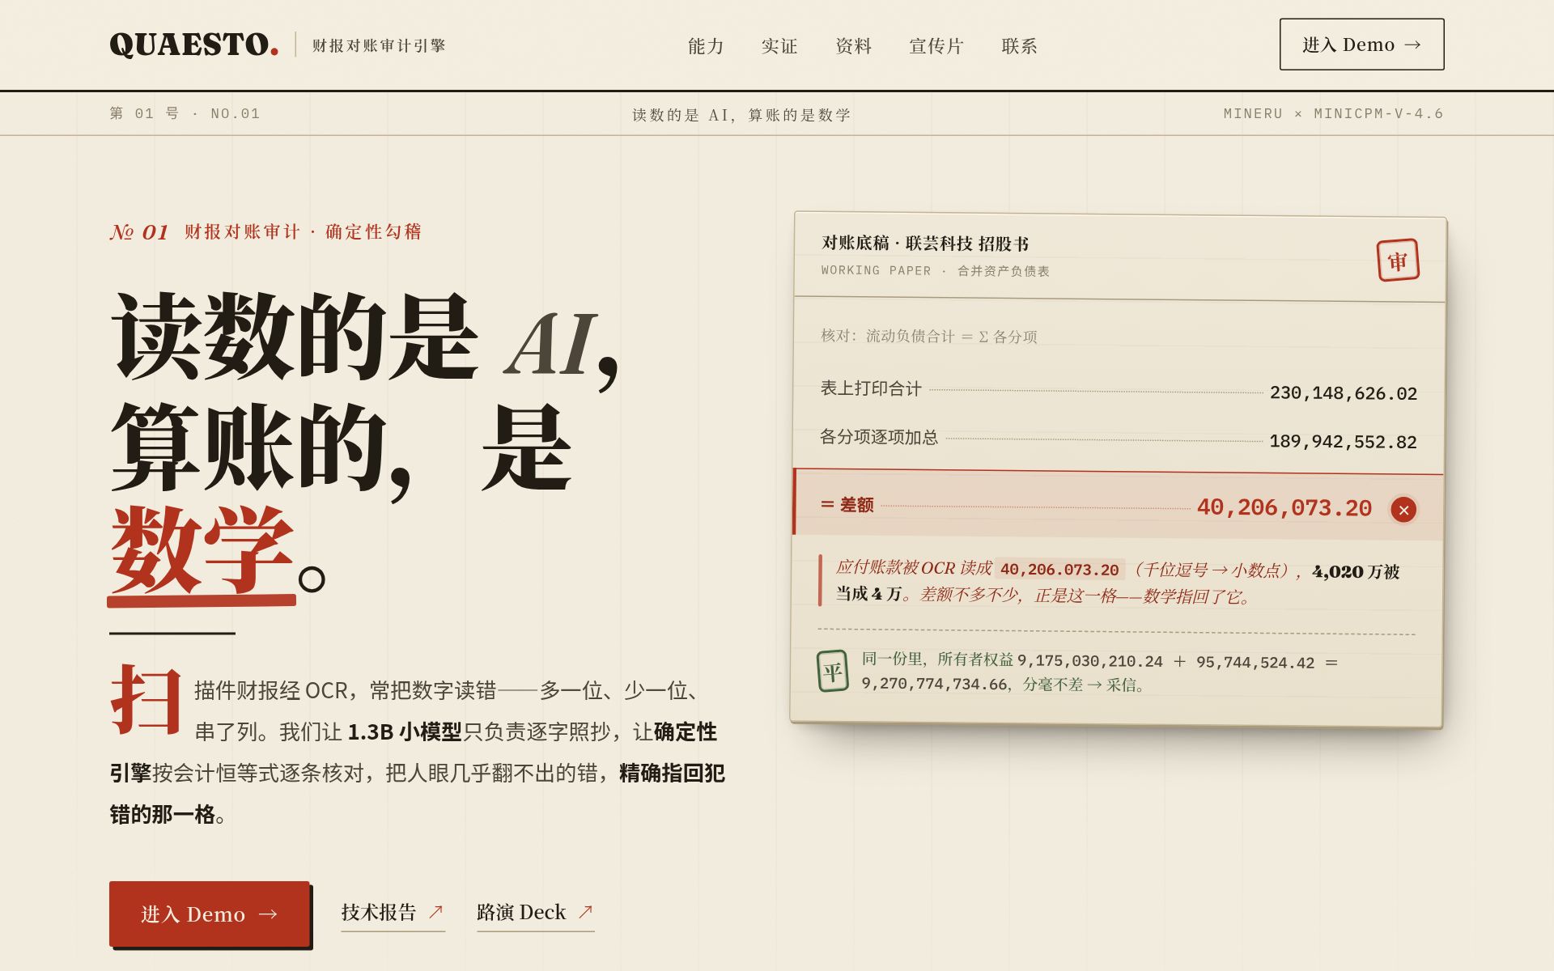Click the green 平 stamp icon
Viewport: 1554px width, 971px height.
(x=833, y=671)
